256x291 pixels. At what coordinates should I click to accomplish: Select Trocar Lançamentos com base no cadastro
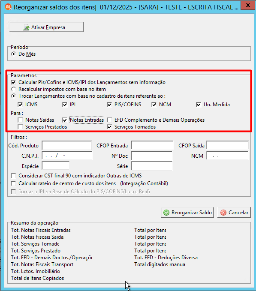[14, 96]
